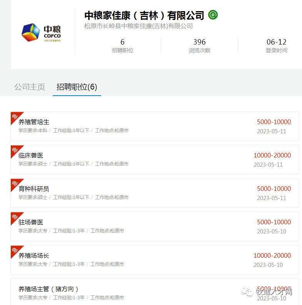Click salary 5000-10000 on 驻场兽医 row
This screenshot has height=305, width=302.
coord(274,222)
